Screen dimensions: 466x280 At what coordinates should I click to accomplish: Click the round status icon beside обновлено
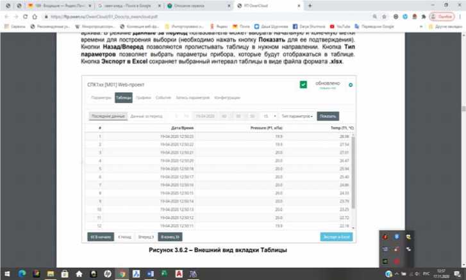(x=351, y=85)
